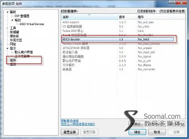189x139 pixels.
Task: Expand the 默认用户界面 node arrow
Action: tap(12, 52)
